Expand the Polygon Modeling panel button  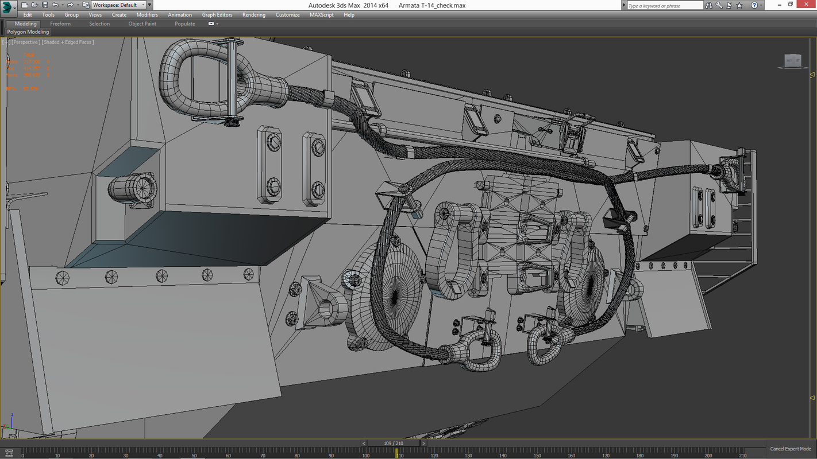click(28, 32)
